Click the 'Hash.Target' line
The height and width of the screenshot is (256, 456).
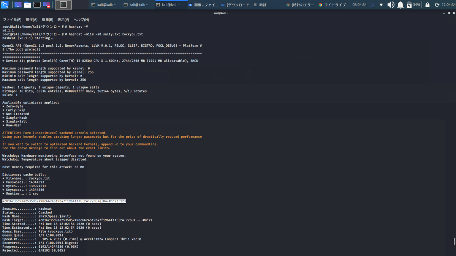click(78, 220)
